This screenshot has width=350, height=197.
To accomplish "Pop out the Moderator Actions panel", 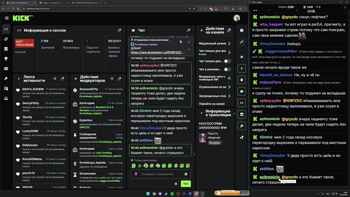I will click(x=119, y=79).
